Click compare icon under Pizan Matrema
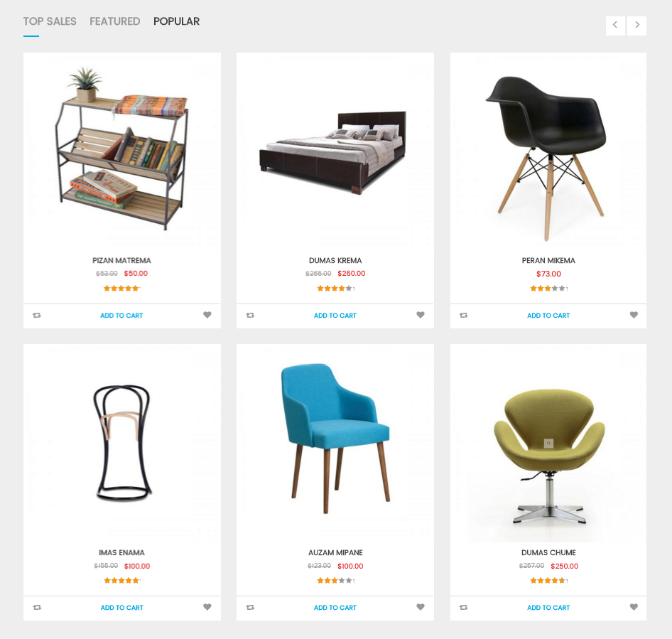This screenshot has height=639, width=672. point(37,315)
